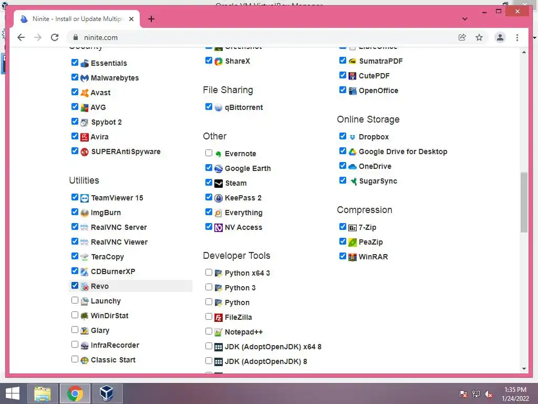
Task: Click the CDBurnerXP icon
Action: pos(85,272)
